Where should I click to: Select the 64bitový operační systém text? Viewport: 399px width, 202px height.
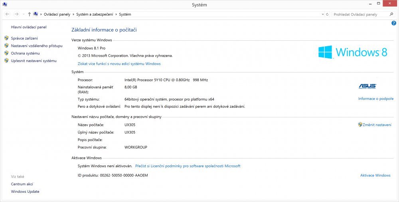(x=169, y=99)
